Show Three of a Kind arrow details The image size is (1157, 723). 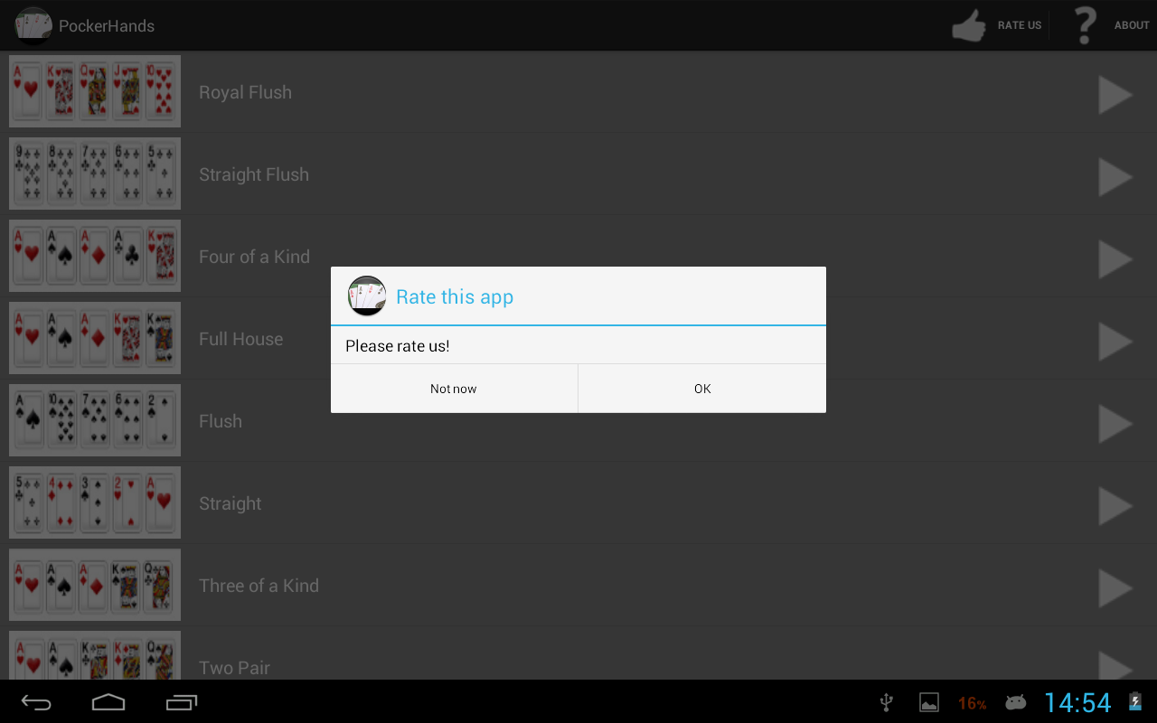pyautogui.click(x=1115, y=588)
